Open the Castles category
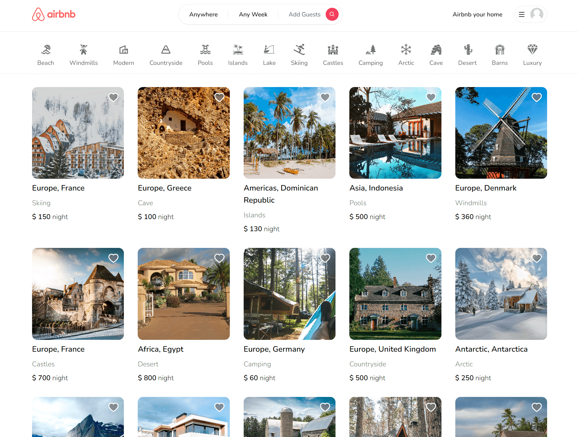The width and height of the screenshot is (578, 437). pyautogui.click(x=333, y=54)
